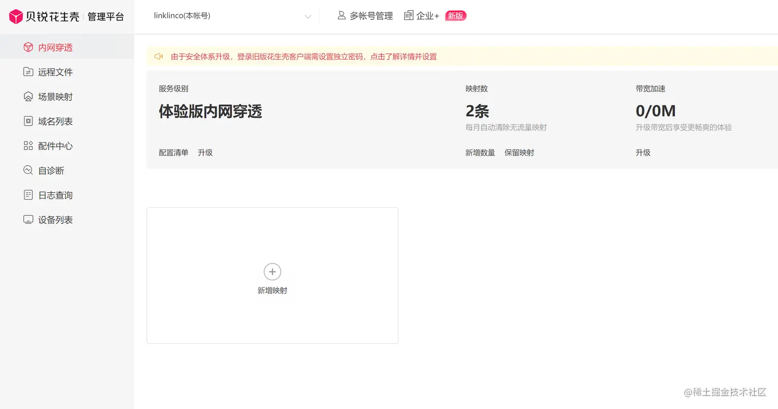Click the 自诊断 icon in sidebar
778x409 pixels.
point(28,170)
